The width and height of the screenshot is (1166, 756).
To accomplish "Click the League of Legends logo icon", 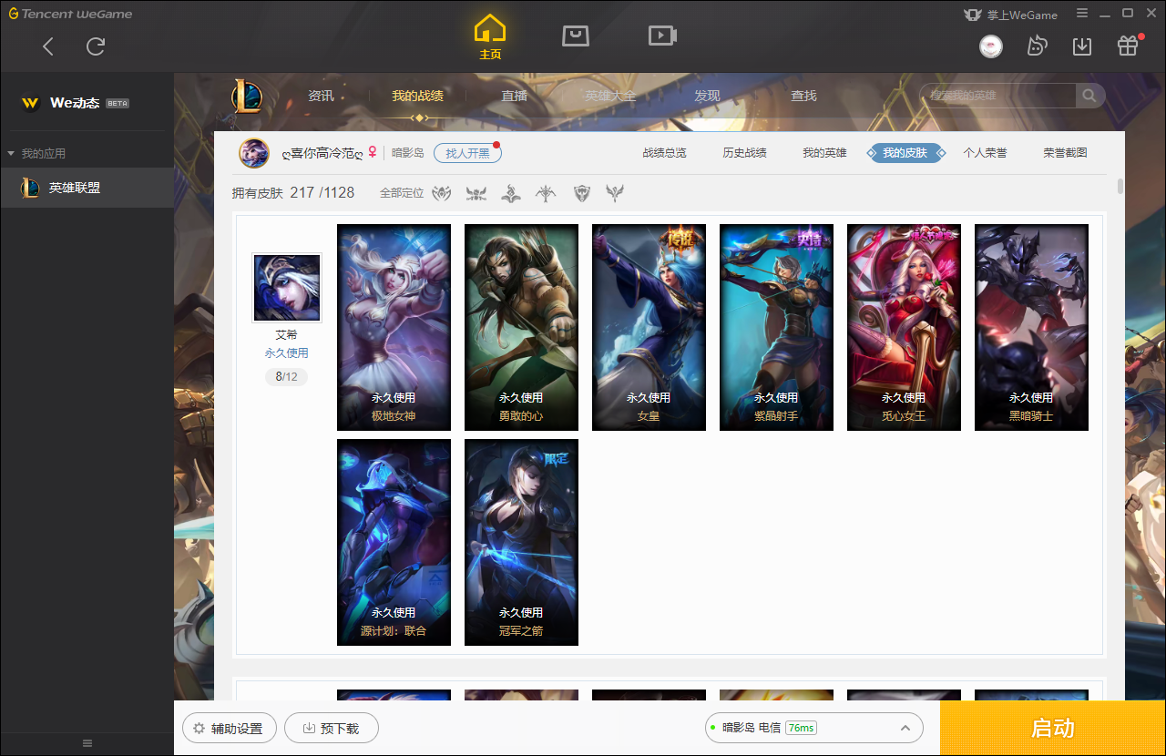I will coord(247,96).
